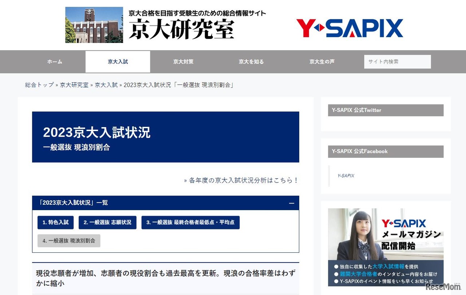Screen dimensions: 466x295
Task: Click the 京大入試 breadcrumb link
Action: [106, 85]
